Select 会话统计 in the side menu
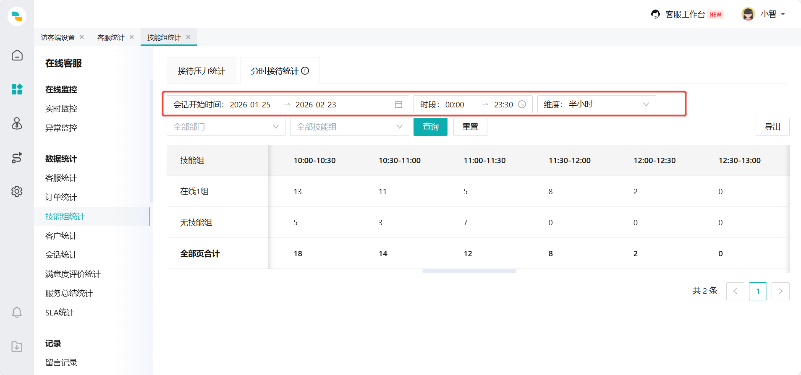 pos(61,255)
